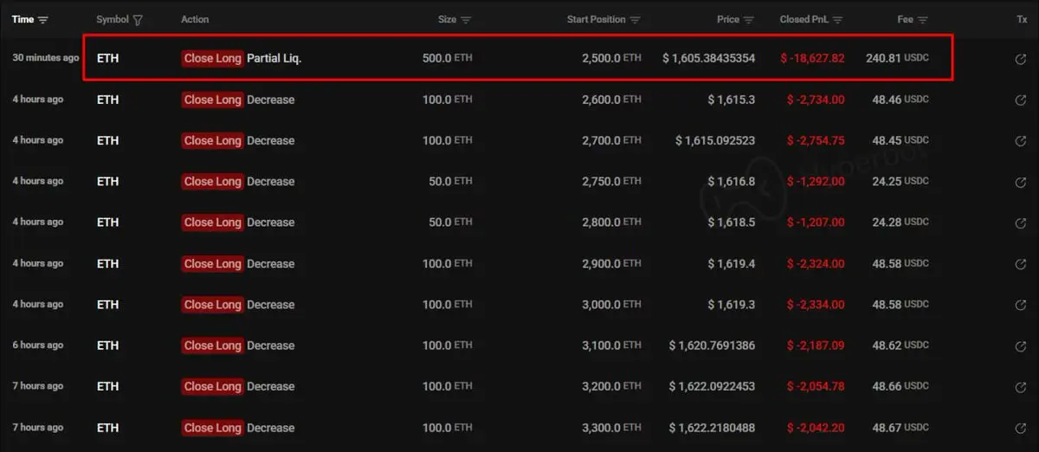Click Close Long badge in Partial Liq. row

coord(212,58)
